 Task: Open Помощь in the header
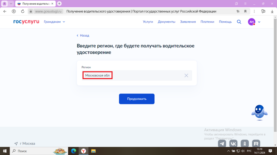point(225,22)
